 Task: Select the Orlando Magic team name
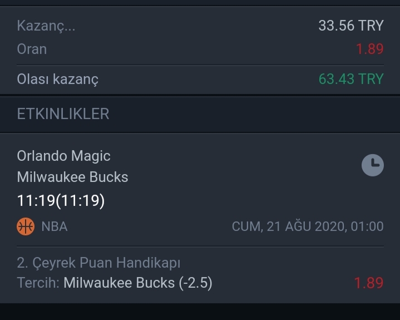(63, 156)
